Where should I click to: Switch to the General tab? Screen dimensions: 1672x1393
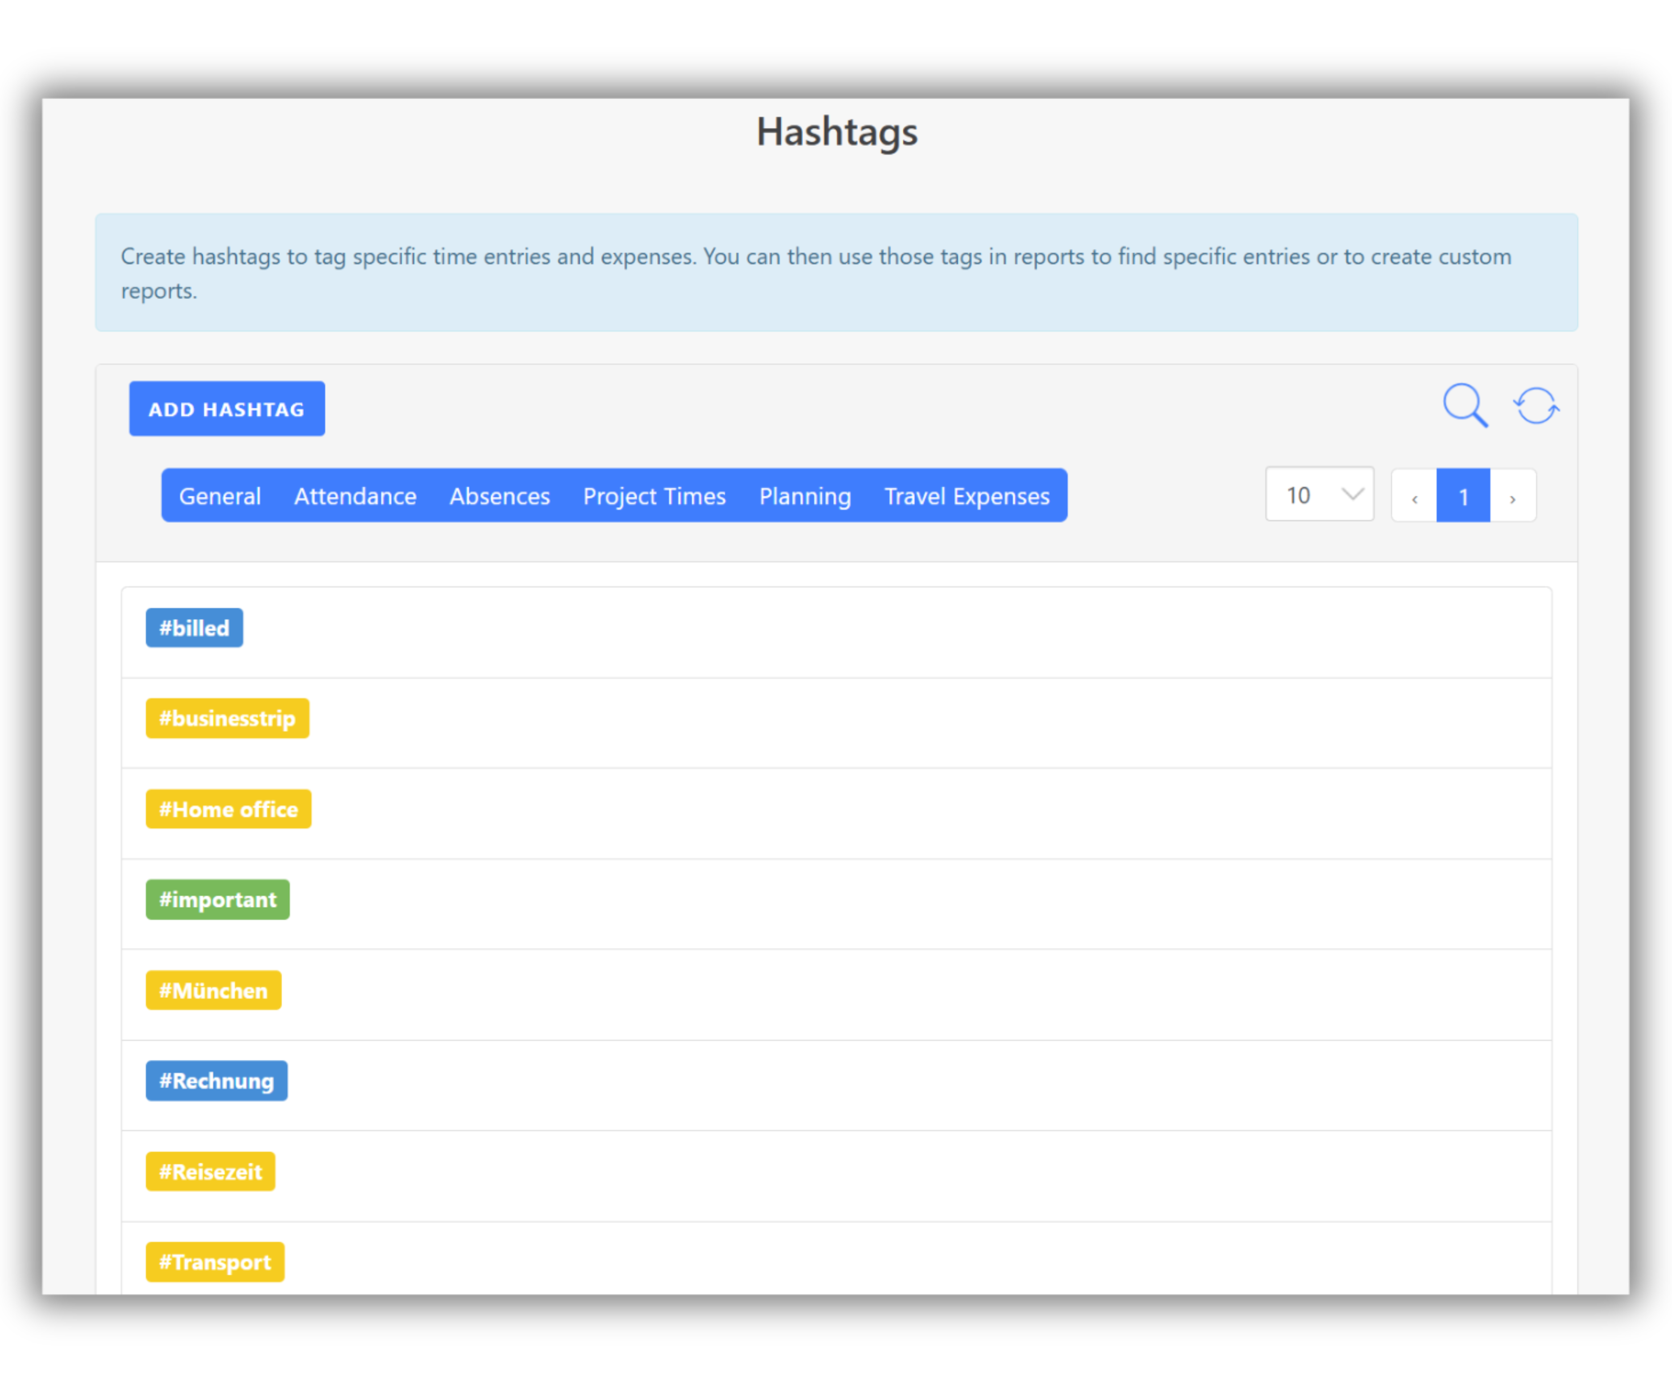pyautogui.click(x=220, y=496)
